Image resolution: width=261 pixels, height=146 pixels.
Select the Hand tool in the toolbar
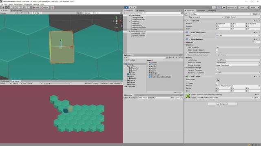click(3, 7)
